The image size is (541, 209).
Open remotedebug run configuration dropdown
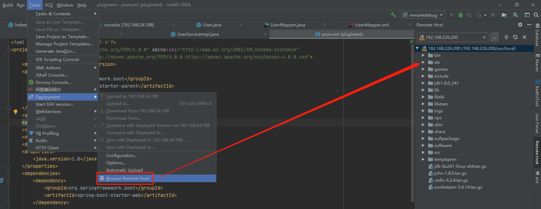[423, 15]
